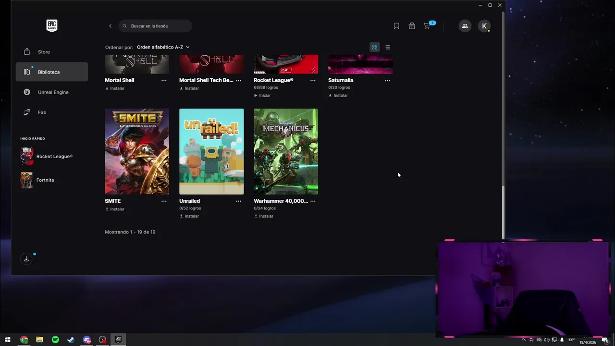615x346 pixels.
Task: Click the 0/34 logros text
Action: [x=265, y=208]
